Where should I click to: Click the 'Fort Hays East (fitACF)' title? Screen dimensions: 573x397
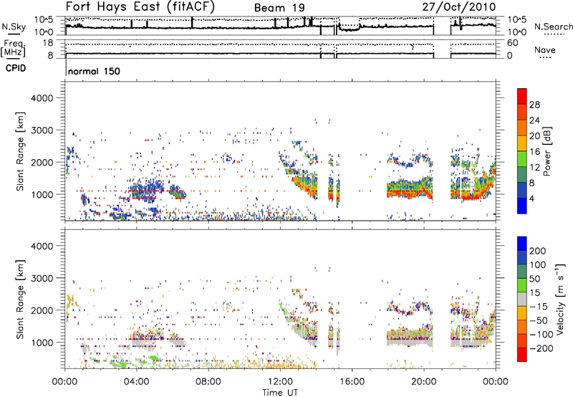click(140, 7)
